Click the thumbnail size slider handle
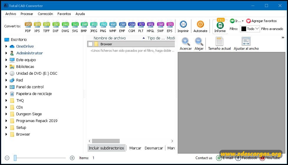 pos(15,158)
